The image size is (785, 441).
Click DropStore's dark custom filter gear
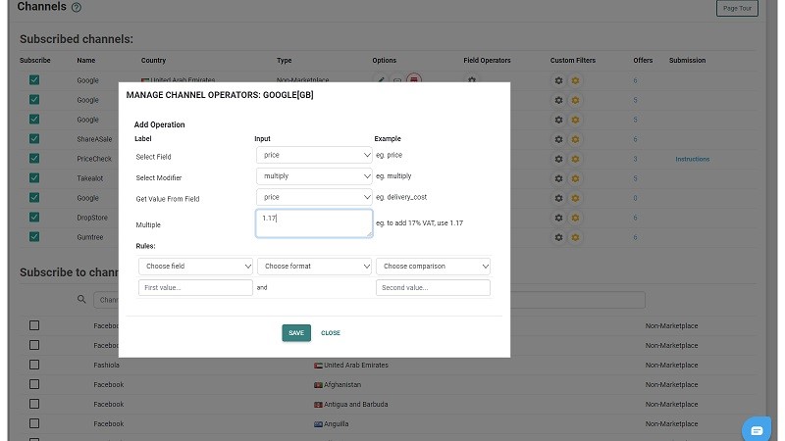pyautogui.click(x=558, y=218)
